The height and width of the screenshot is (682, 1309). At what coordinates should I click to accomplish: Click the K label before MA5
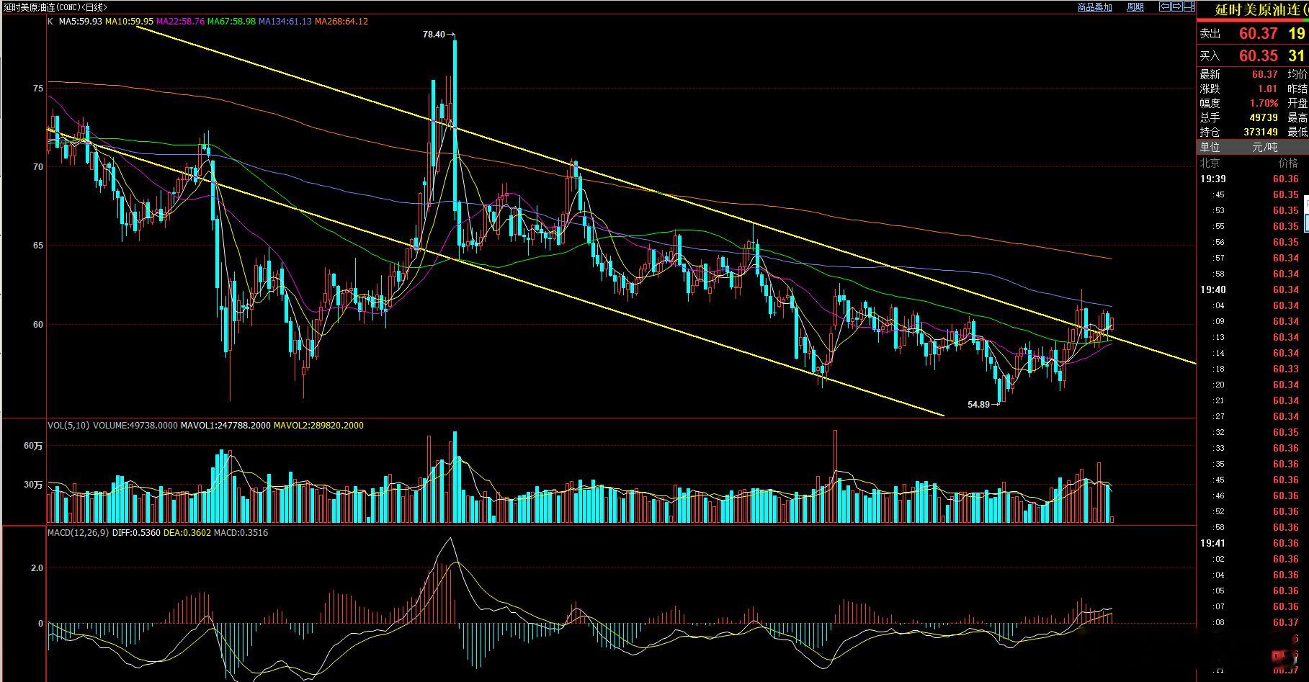[x=50, y=22]
